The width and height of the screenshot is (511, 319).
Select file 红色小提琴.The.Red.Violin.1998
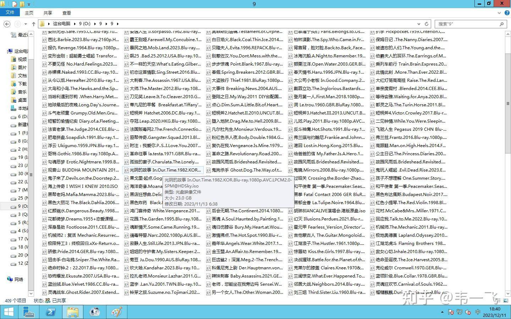[408, 203]
